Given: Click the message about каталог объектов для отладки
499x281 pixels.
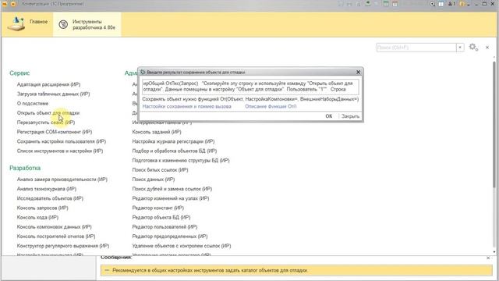Looking at the screenshot, I should [x=210, y=271].
